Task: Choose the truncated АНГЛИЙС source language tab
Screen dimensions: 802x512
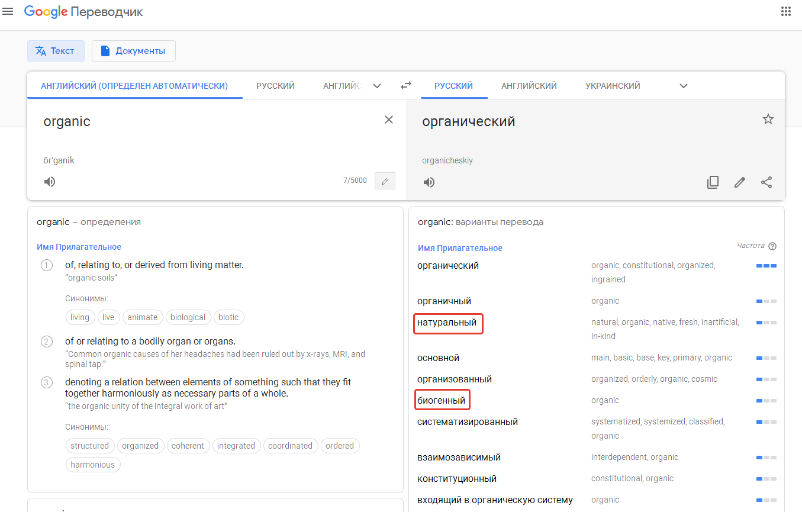Action: pyautogui.click(x=342, y=86)
